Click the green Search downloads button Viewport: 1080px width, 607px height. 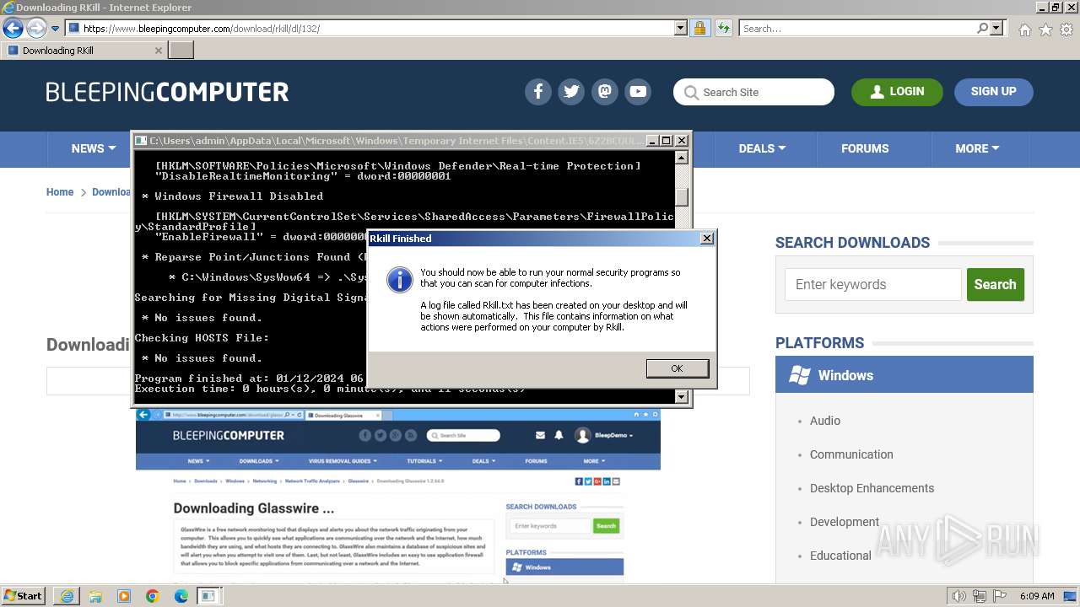[x=995, y=285]
